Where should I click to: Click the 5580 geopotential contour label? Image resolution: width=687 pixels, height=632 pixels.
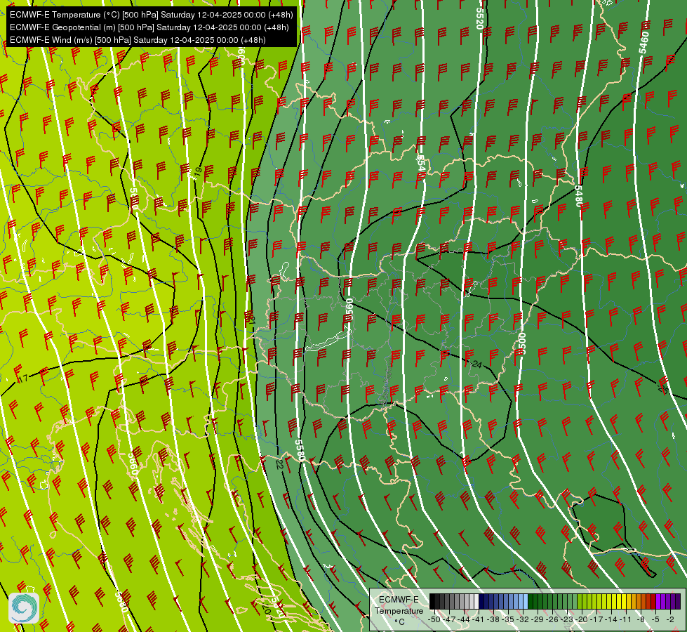pyautogui.click(x=300, y=450)
